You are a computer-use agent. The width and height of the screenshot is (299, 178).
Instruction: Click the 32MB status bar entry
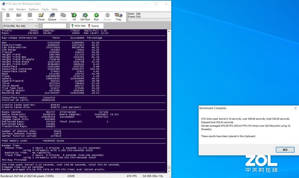pyautogui.click(x=71, y=176)
